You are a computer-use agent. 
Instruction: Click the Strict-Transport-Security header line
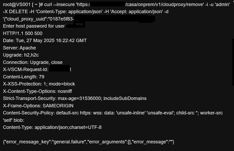click(x=75, y=98)
